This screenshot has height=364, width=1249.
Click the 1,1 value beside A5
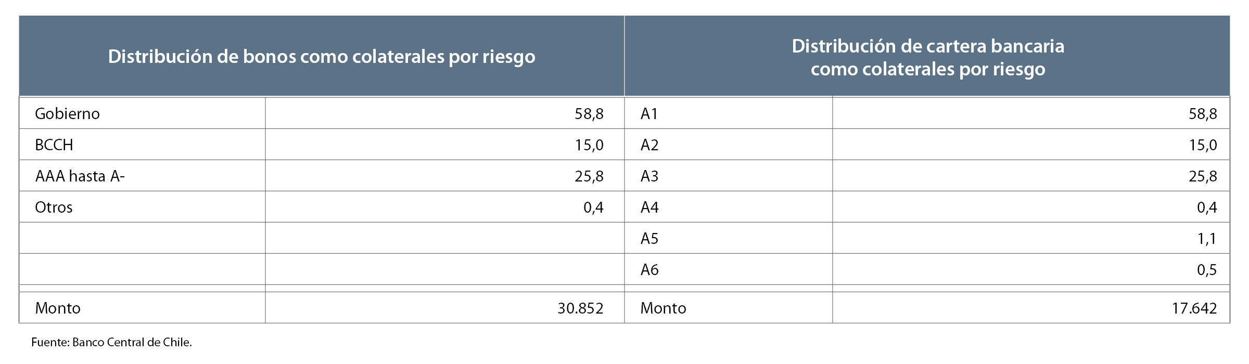(1206, 239)
